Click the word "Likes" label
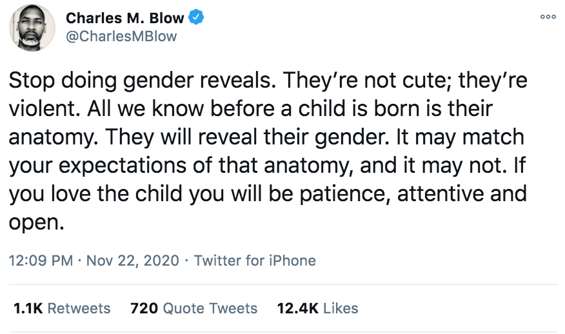 coord(341,308)
